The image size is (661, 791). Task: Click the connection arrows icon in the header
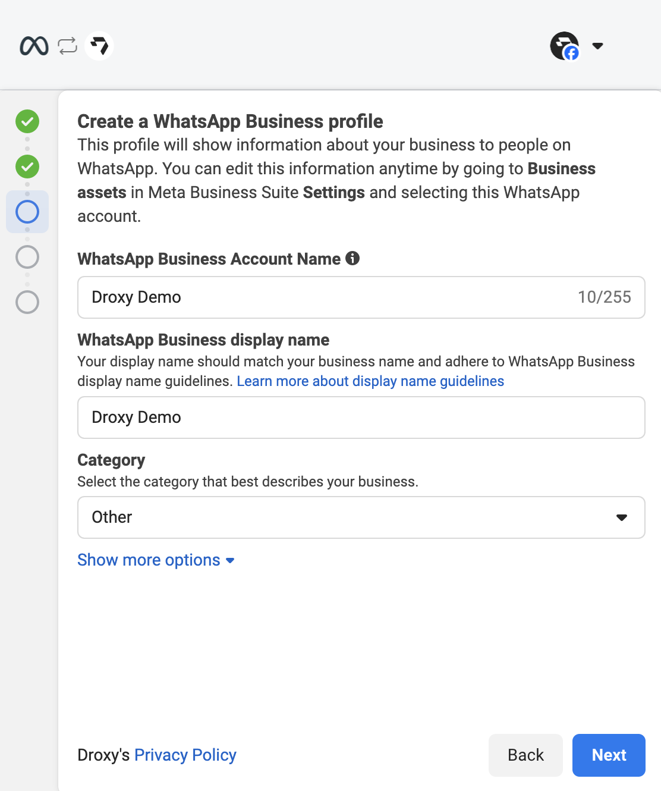67,45
